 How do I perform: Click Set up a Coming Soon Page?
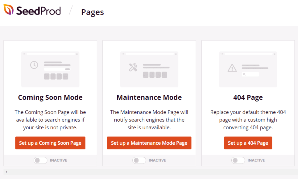50,143
